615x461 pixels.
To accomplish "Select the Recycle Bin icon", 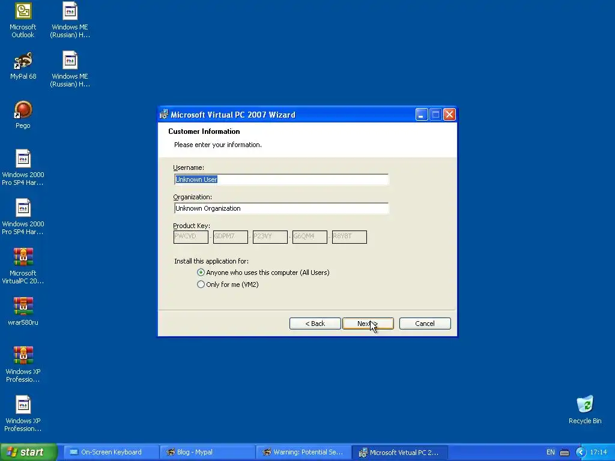I will click(585, 410).
